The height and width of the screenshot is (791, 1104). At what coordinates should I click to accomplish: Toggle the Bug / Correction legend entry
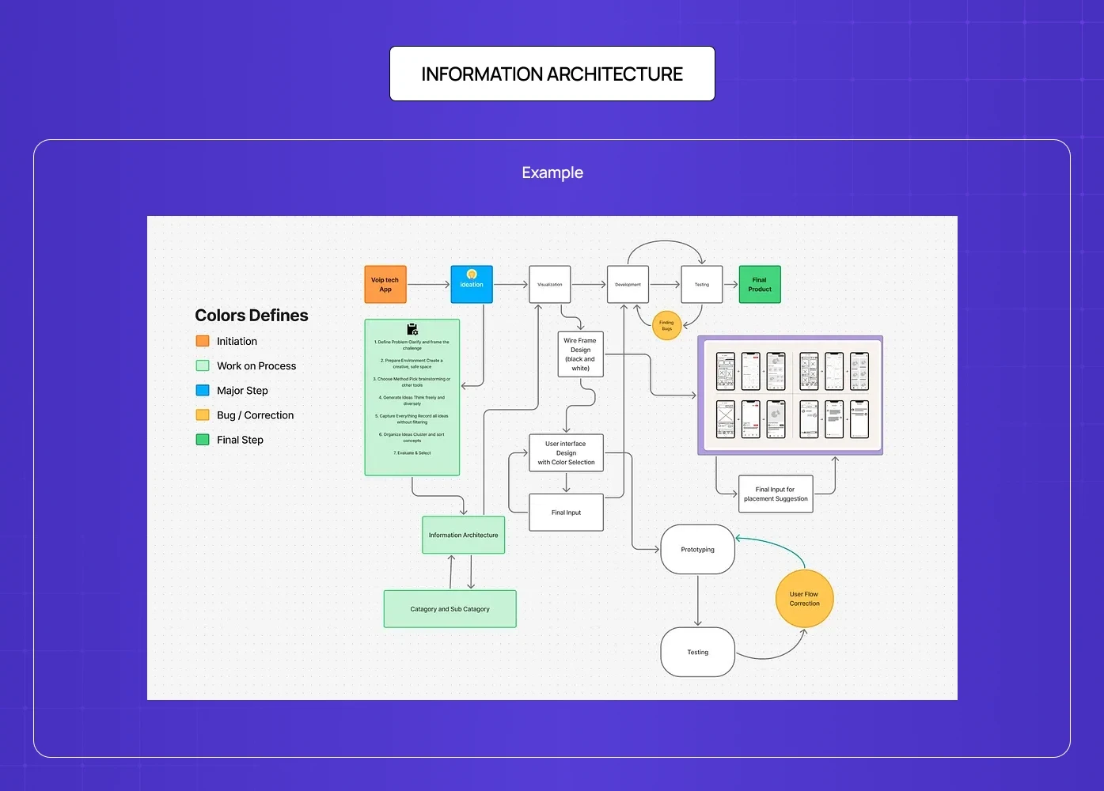(203, 414)
